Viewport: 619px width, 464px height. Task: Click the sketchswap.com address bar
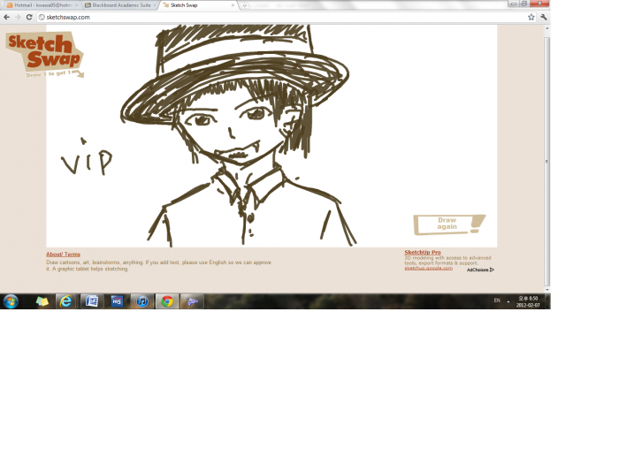(265, 17)
